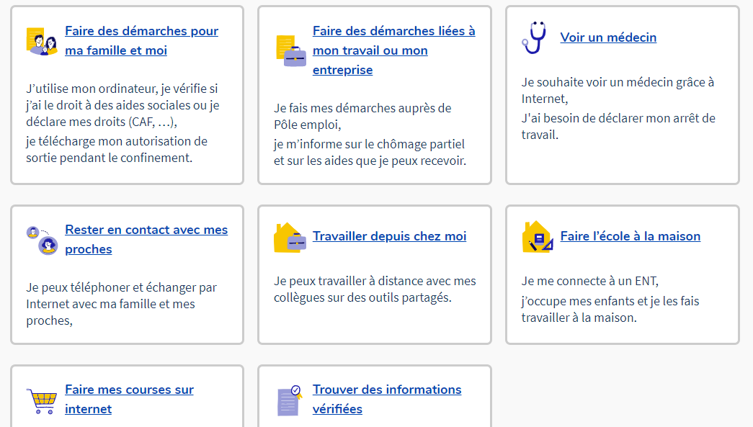753x427 pixels.
Task: Open 'Faire mes courses sur internet' link
Action: 129,399
